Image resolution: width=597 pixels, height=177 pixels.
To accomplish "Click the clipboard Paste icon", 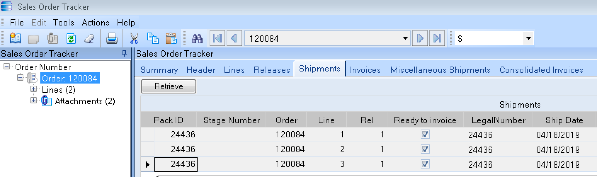I will [171, 38].
